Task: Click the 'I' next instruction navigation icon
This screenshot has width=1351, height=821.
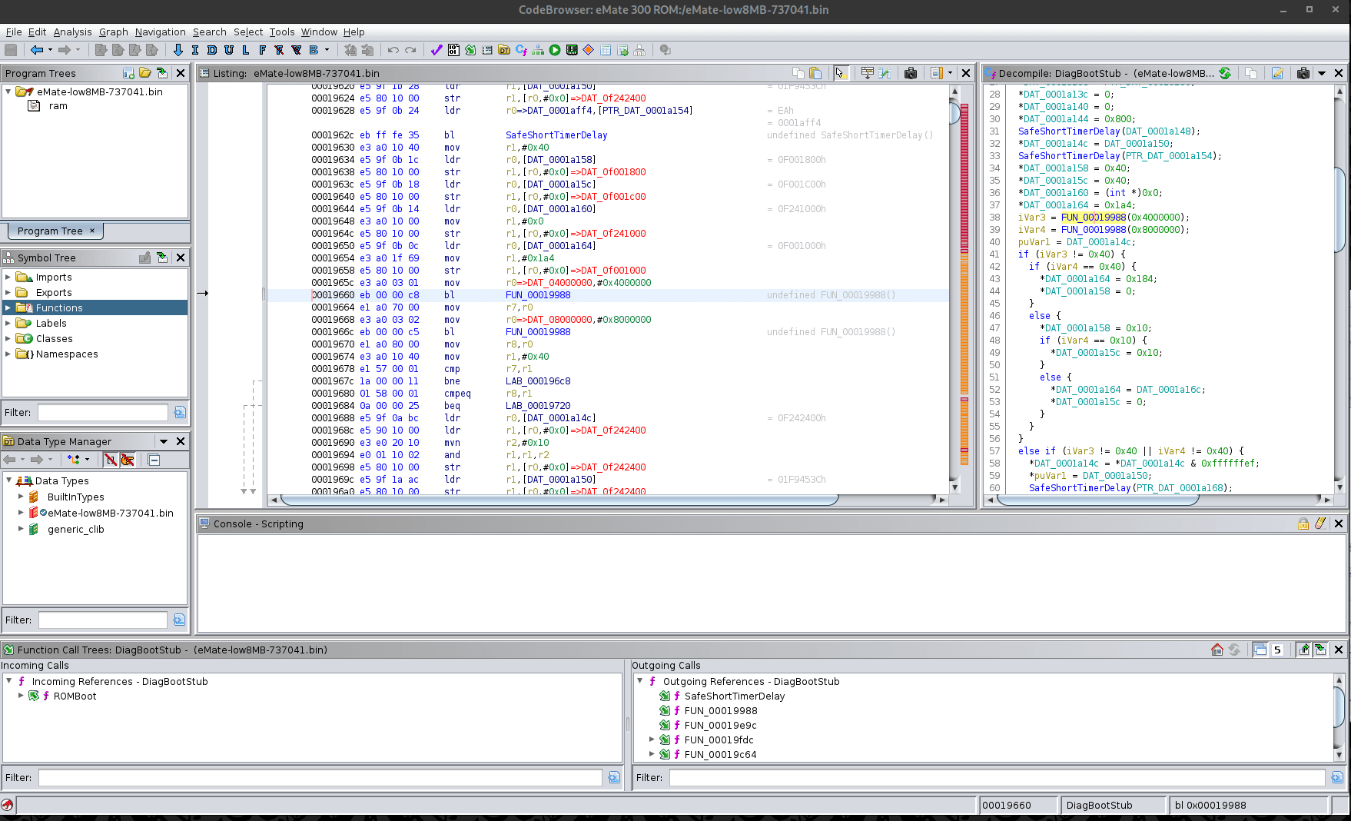Action: [195, 50]
